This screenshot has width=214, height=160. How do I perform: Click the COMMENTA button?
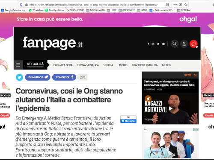click(x=38, y=77)
